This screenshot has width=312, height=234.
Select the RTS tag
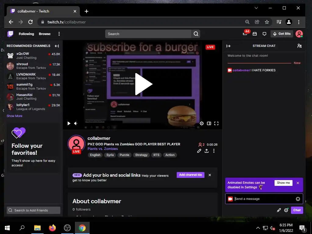[x=156, y=155]
